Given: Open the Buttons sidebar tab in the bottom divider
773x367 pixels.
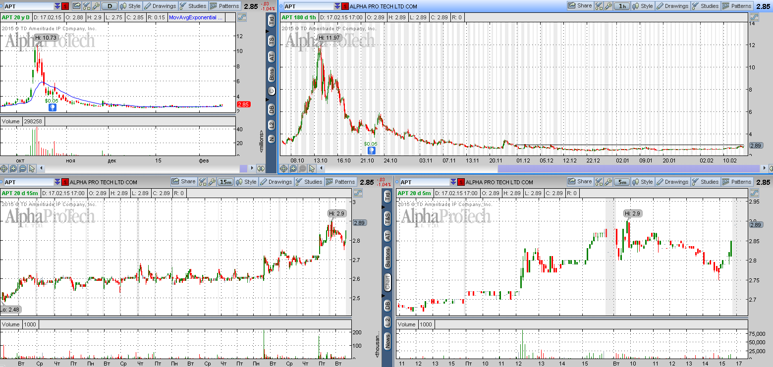Looking at the screenshot, I should pos(387,257).
